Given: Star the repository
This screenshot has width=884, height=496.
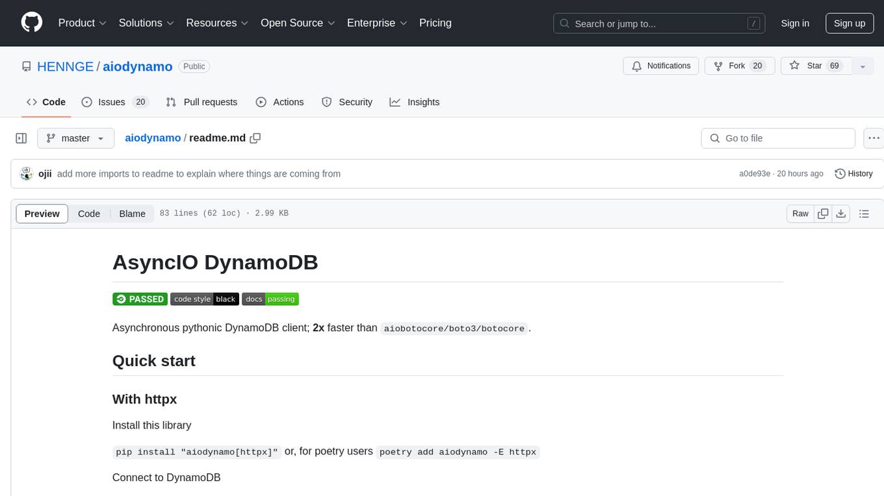Looking at the screenshot, I should 816,66.
